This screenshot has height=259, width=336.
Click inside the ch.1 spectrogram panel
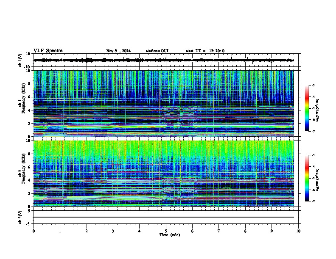(x=164, y=103)
